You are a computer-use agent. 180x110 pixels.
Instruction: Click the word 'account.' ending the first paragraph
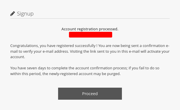click(x=17, y=57)
